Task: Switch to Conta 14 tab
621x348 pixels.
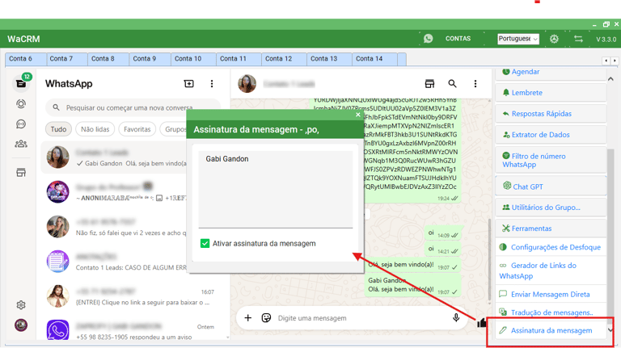Action: coord(374,59)
